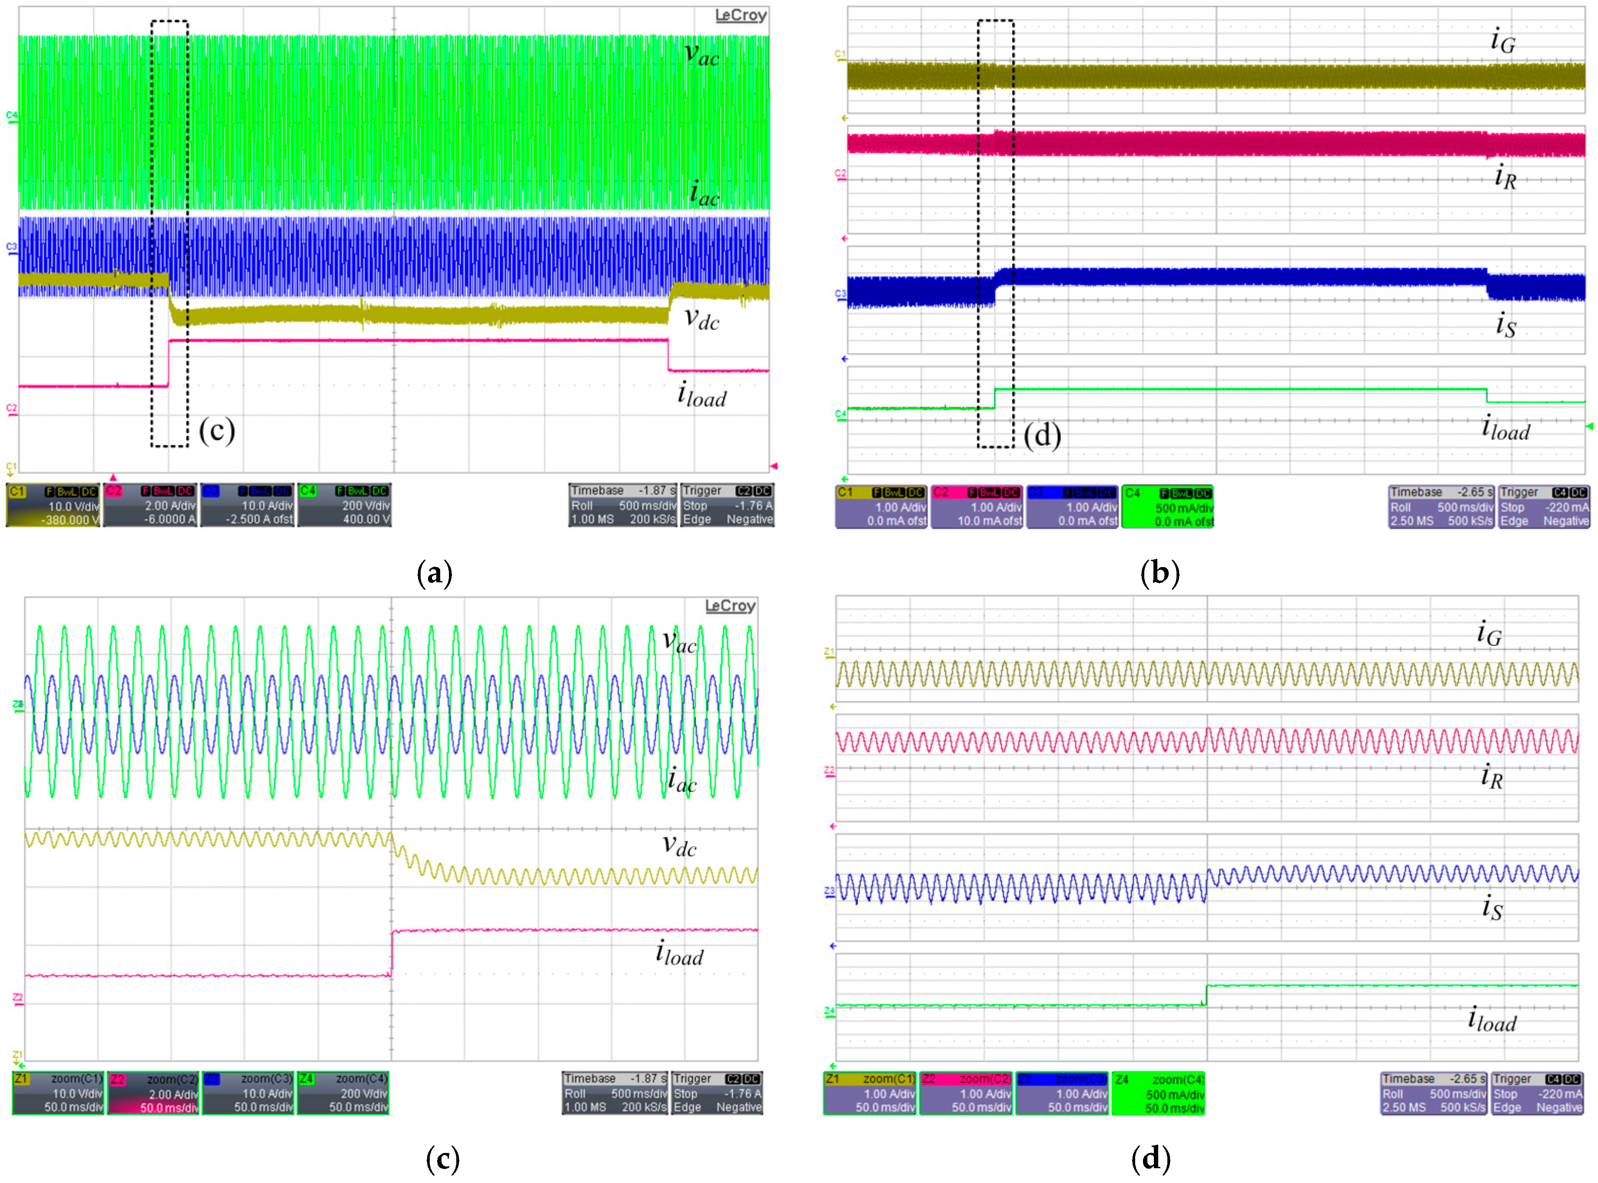Click the pink C2 channel box under panel (a)
The height and width of the screenshot is (1183, 1598).
pos(150,505)
